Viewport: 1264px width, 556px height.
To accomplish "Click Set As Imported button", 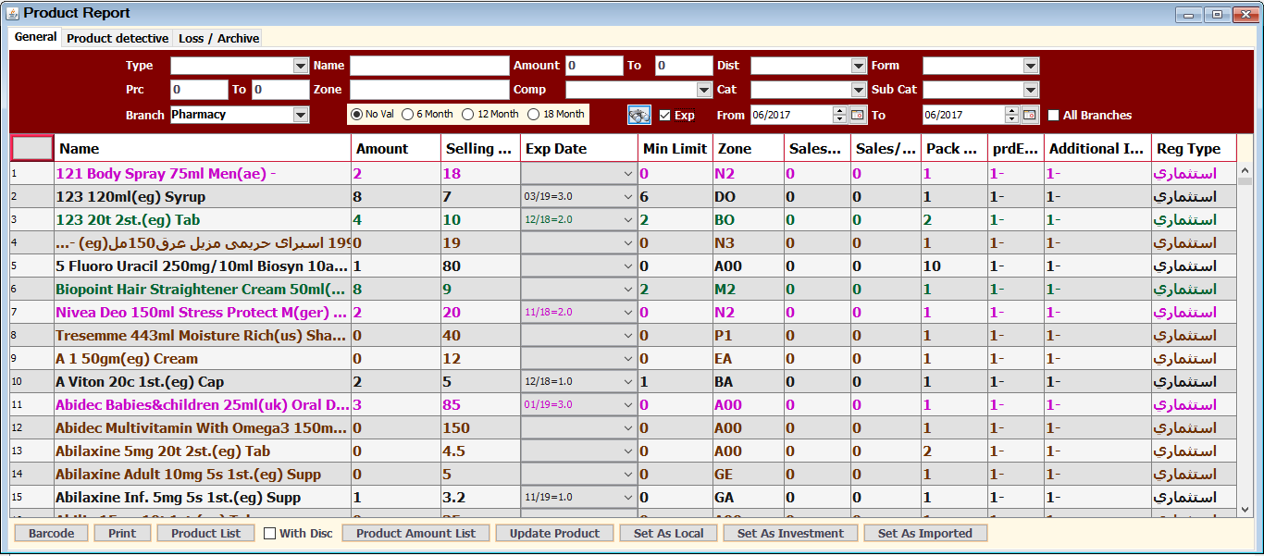I will tap(925, 533).
